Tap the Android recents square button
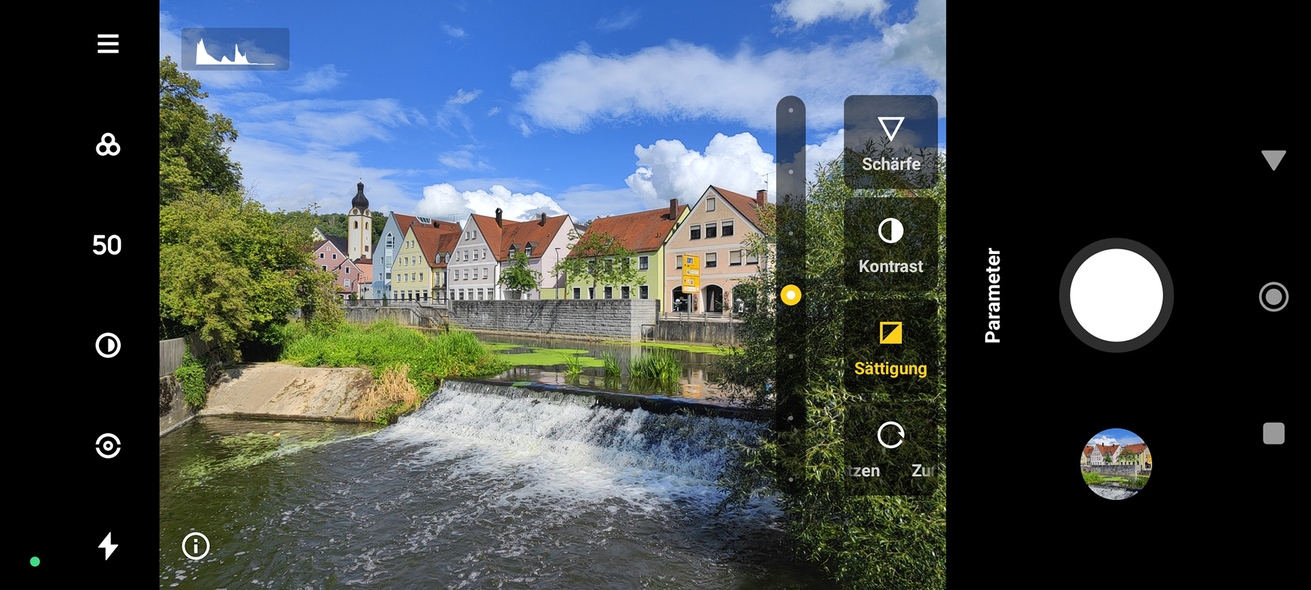This screenshot has height=590, width=1311. 1273,434
